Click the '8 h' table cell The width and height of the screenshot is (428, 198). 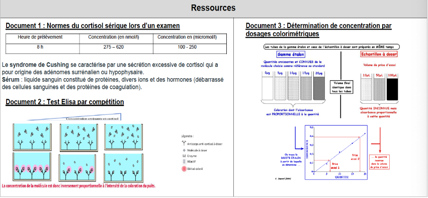[40, 47]
